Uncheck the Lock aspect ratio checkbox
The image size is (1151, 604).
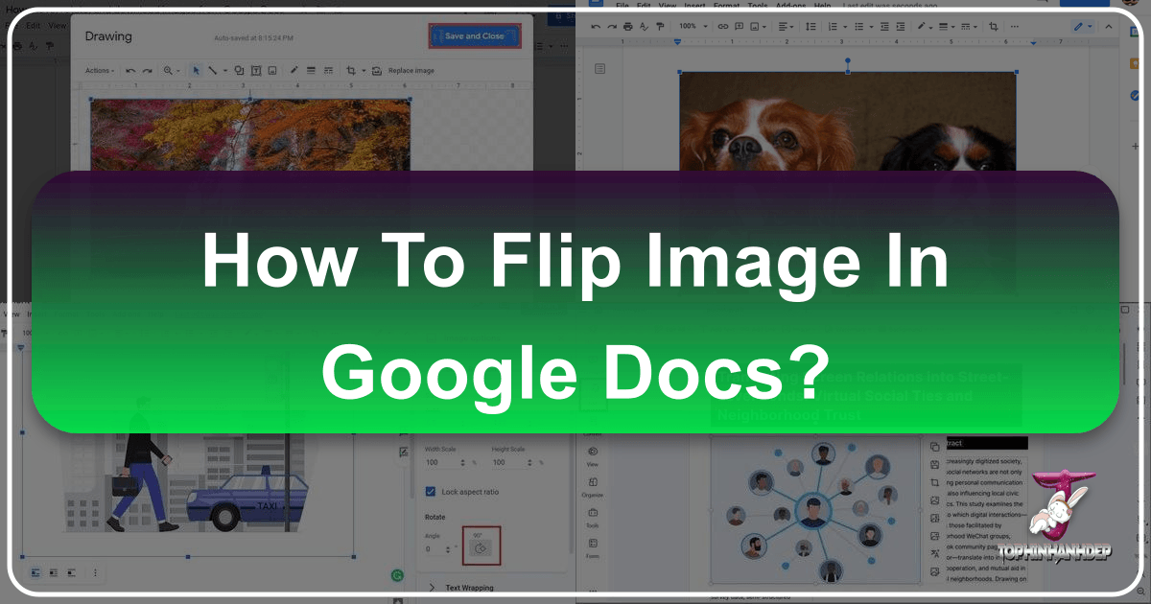click(x=429, y=491)
